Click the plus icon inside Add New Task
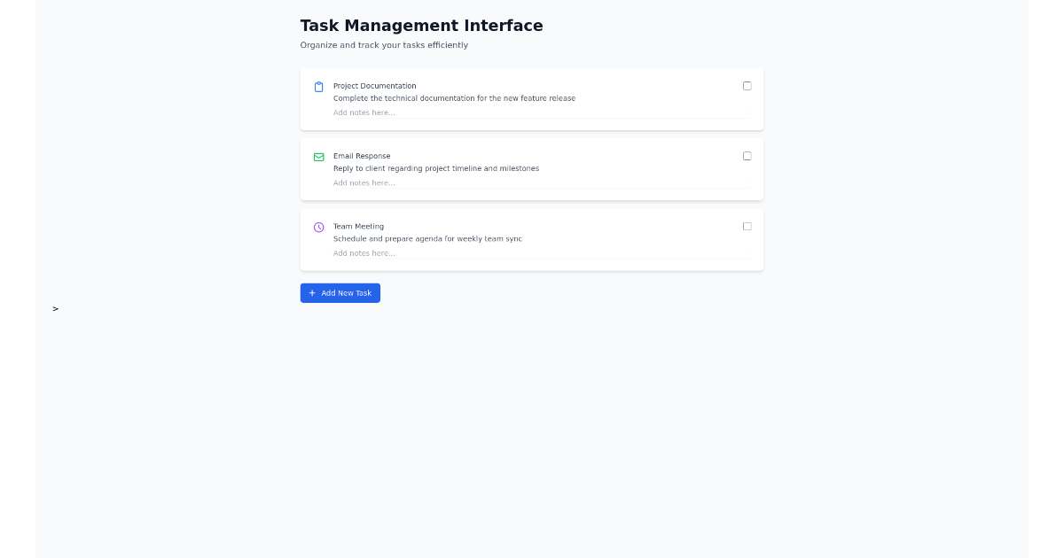1064x558 pixels. 312,292
